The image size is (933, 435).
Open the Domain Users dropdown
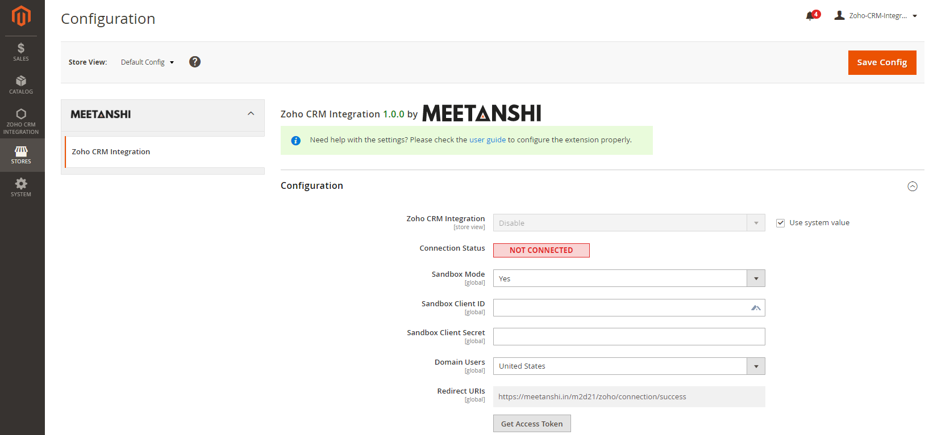click(629, 366)
